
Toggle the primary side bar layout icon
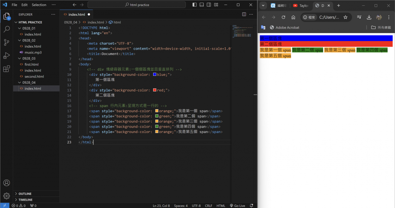[194, 5]
